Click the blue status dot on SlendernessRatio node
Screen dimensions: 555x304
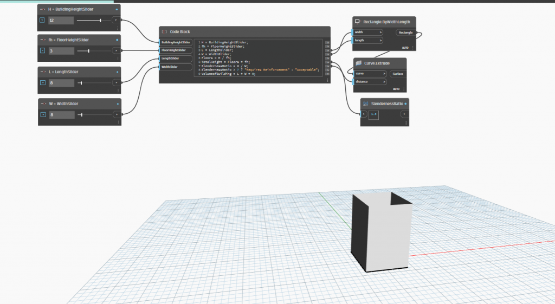tap(405, 104)
